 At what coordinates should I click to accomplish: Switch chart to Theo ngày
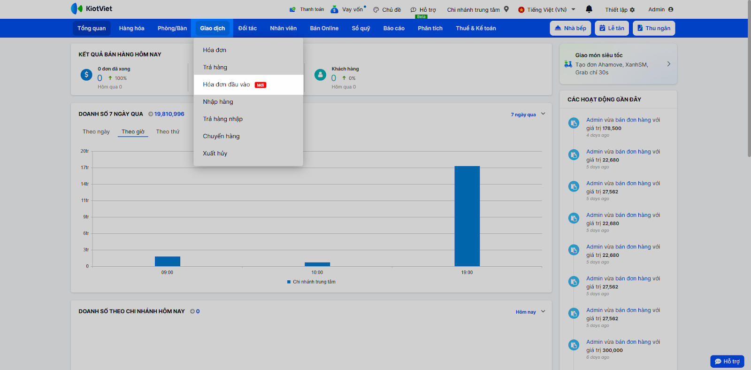tap(96, 132)
